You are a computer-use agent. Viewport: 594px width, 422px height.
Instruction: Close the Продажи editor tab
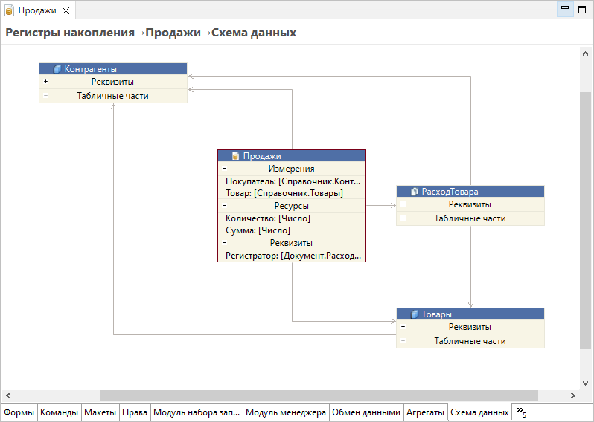[65, 10]
